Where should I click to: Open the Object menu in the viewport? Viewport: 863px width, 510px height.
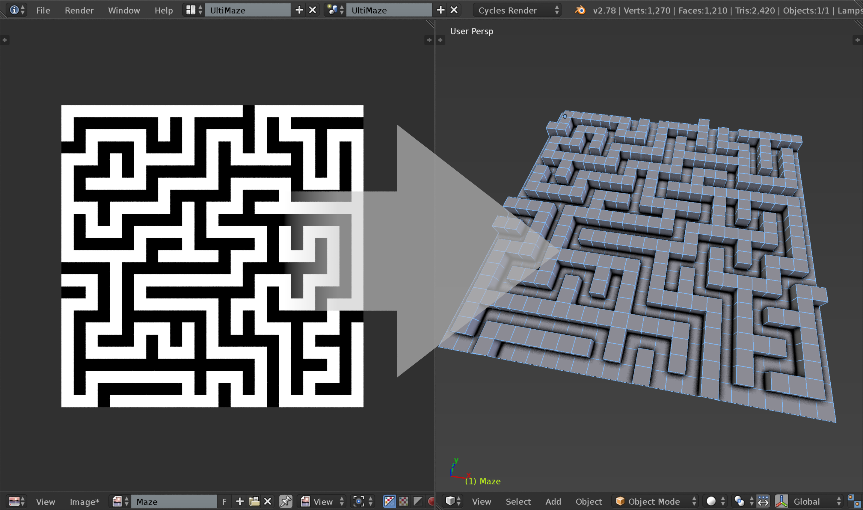pos(589,501)
